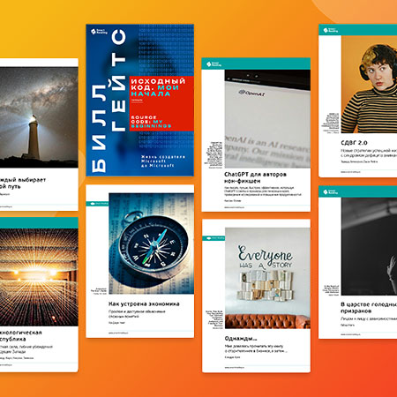Open the lighthouse under Milky Way image
This screenshot has width=397, height=397.
[x=39, y=117]
